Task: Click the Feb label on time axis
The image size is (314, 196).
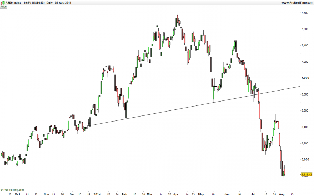Action: click(x=125, y=194)
